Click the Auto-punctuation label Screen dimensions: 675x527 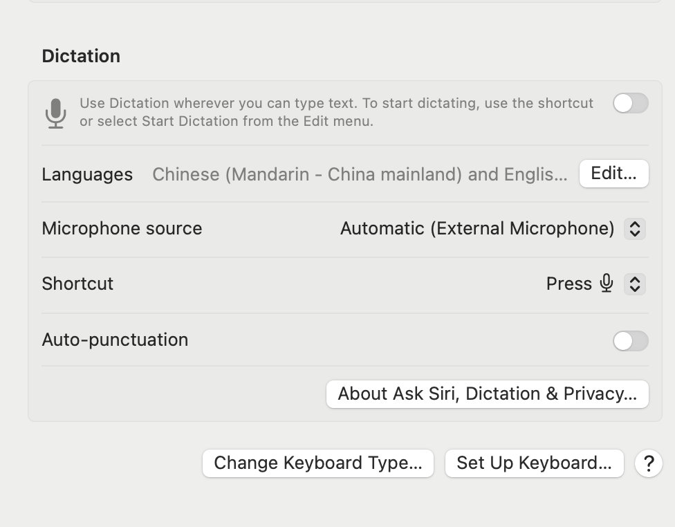[115, 340]
